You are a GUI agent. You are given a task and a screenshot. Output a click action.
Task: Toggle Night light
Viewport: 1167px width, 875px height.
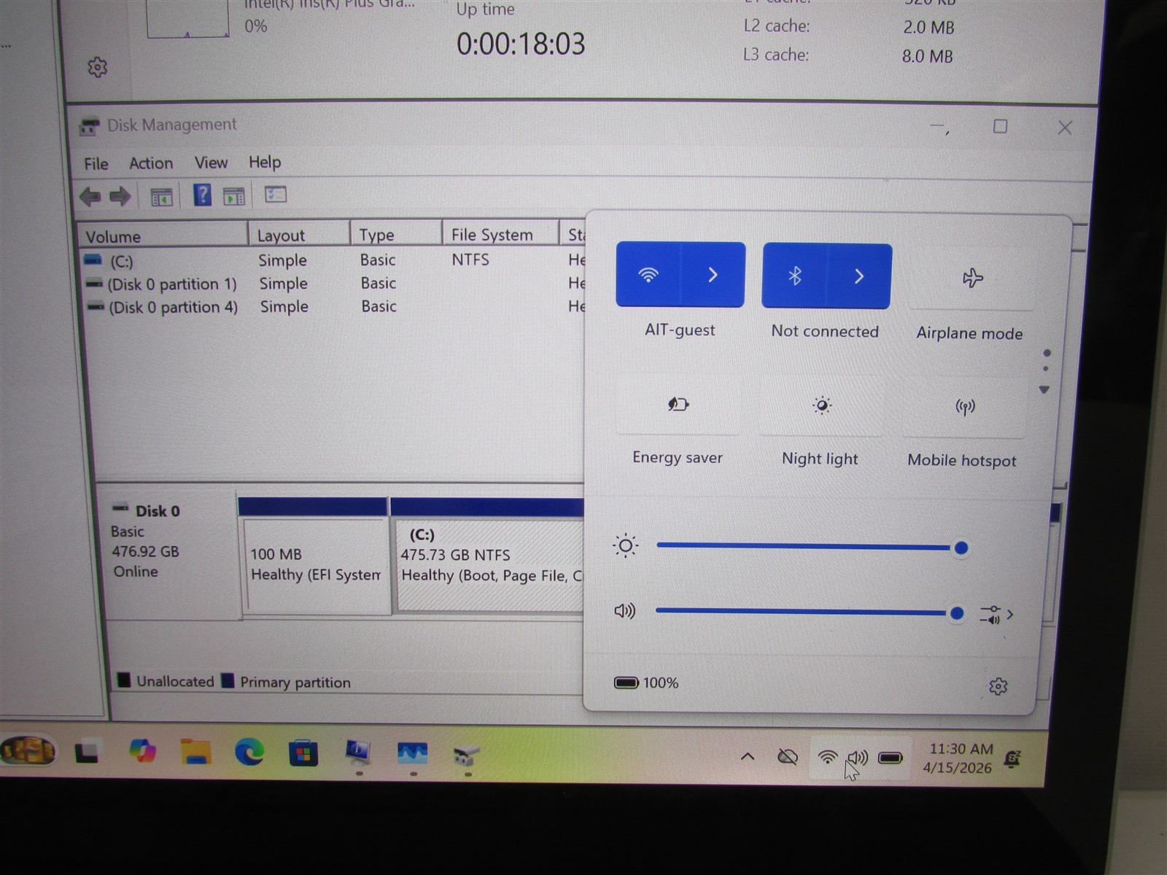(x=821, y=405)
